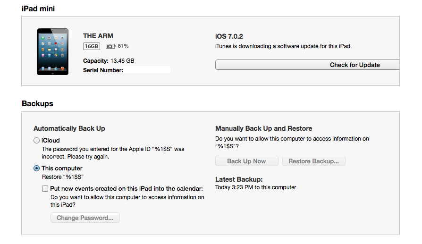Click the battery level icon
Image resolution: width=422 pixels, height=244 pixels.
pos(110,46)
